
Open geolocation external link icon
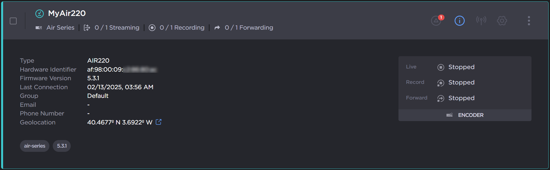[x=159, y=122]
